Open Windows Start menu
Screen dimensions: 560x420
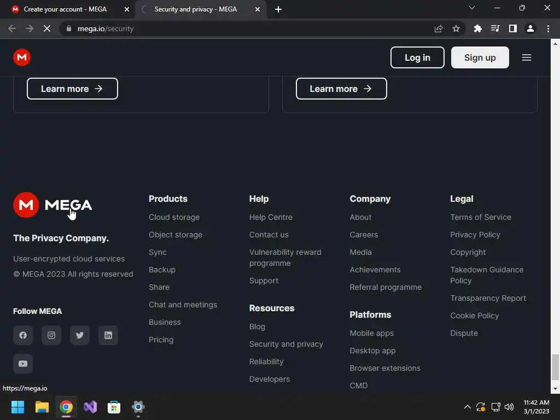[17, 407]
